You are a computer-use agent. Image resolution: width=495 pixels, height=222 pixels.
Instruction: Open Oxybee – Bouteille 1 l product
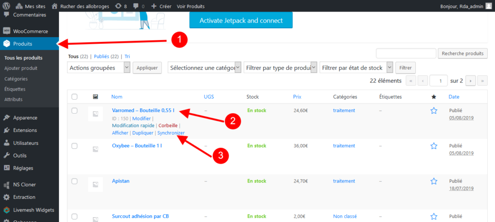coord(137,146)
